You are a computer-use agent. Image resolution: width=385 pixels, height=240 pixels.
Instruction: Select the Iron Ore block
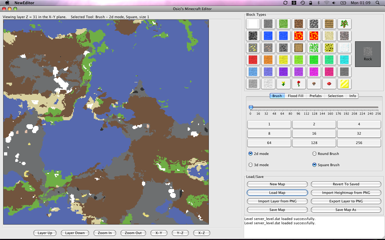tap(268, 48)
